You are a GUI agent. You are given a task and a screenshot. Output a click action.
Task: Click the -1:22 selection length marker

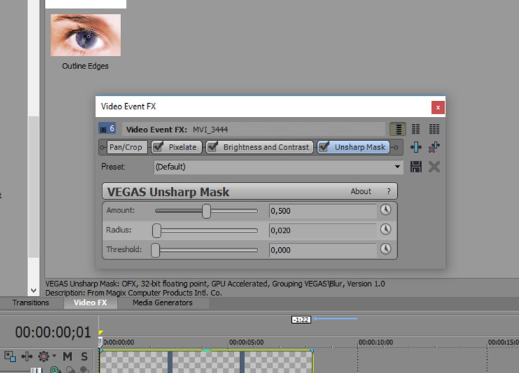(x=301, y=320)
